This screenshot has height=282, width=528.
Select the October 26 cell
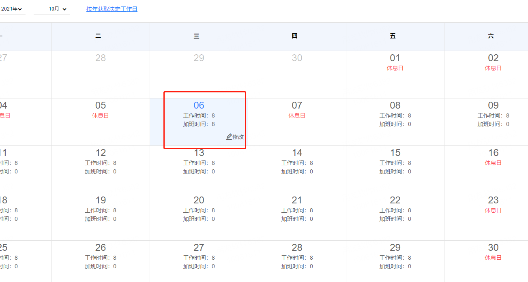101,261
